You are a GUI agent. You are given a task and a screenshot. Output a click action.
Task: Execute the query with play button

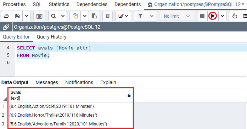pyautogui.click(x=213, y=16)
